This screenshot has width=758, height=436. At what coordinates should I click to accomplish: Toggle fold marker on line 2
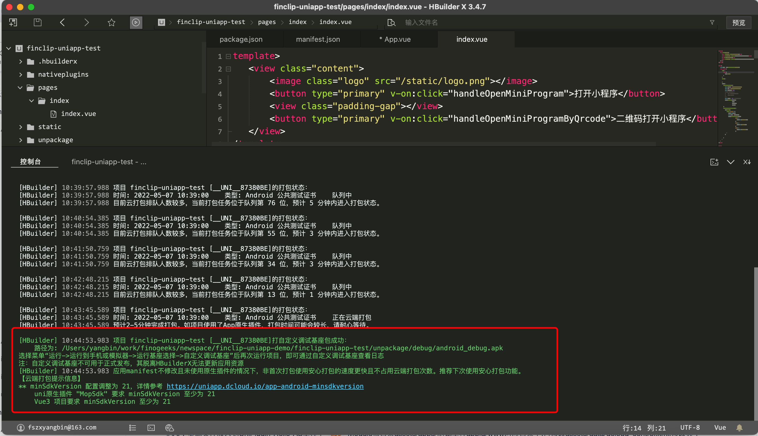228,69
